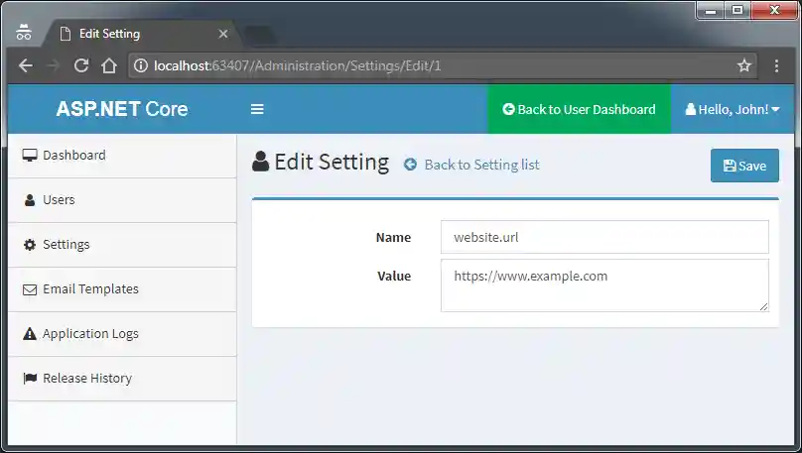802x453 pixels.
Task: Open the new tab button next to the tab
Action: click(259, 35)
